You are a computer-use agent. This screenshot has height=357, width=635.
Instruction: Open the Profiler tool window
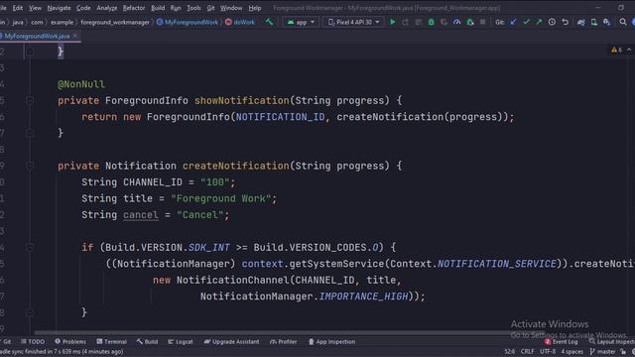pyautogui.click(x=284, y=341)
